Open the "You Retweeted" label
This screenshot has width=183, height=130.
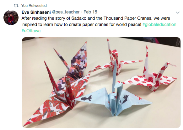34,6
